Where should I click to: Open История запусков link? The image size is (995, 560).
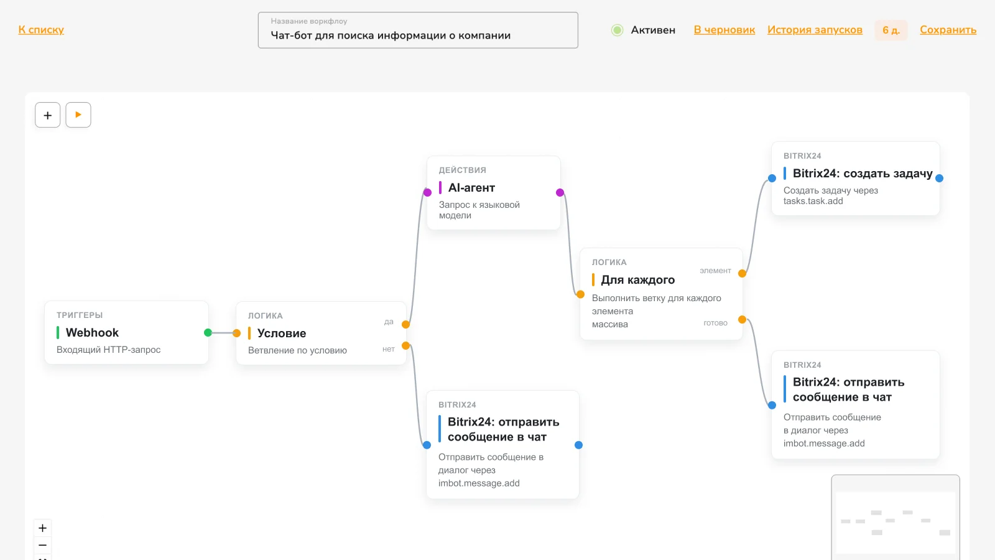815,30
